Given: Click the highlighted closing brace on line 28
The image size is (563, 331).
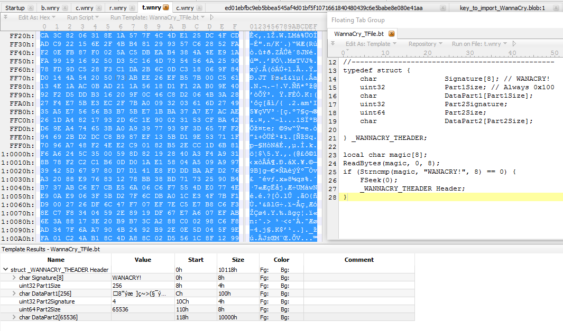Looking at the screenshot, I should tap(345, 197).
